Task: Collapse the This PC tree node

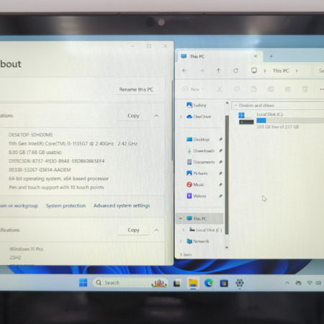Action: (181, 218)
